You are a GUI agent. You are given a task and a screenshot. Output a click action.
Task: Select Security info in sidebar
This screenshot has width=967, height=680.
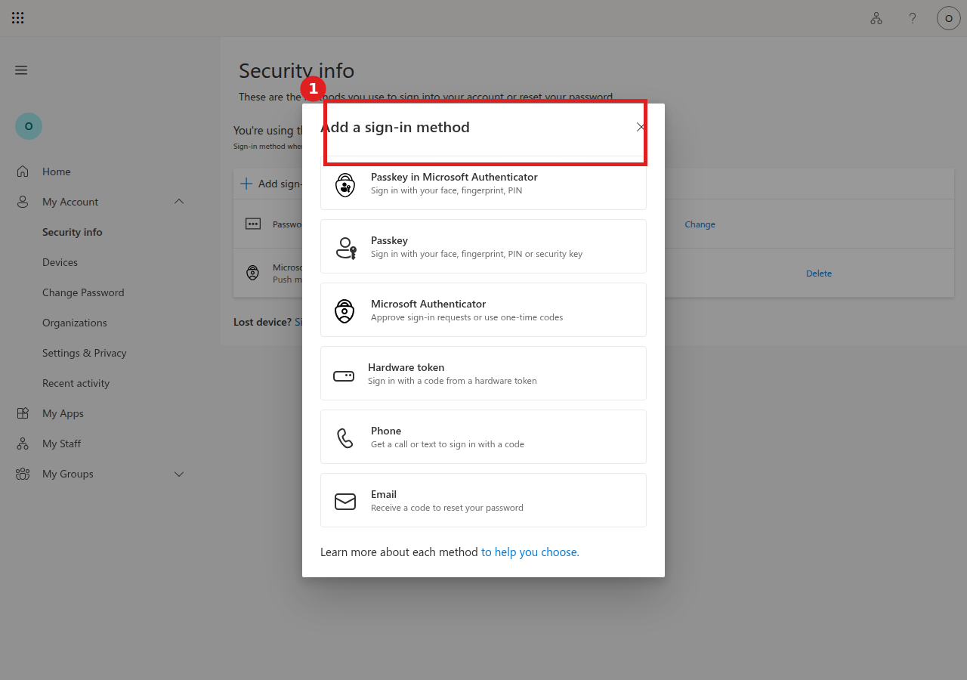tap(73, 232)
